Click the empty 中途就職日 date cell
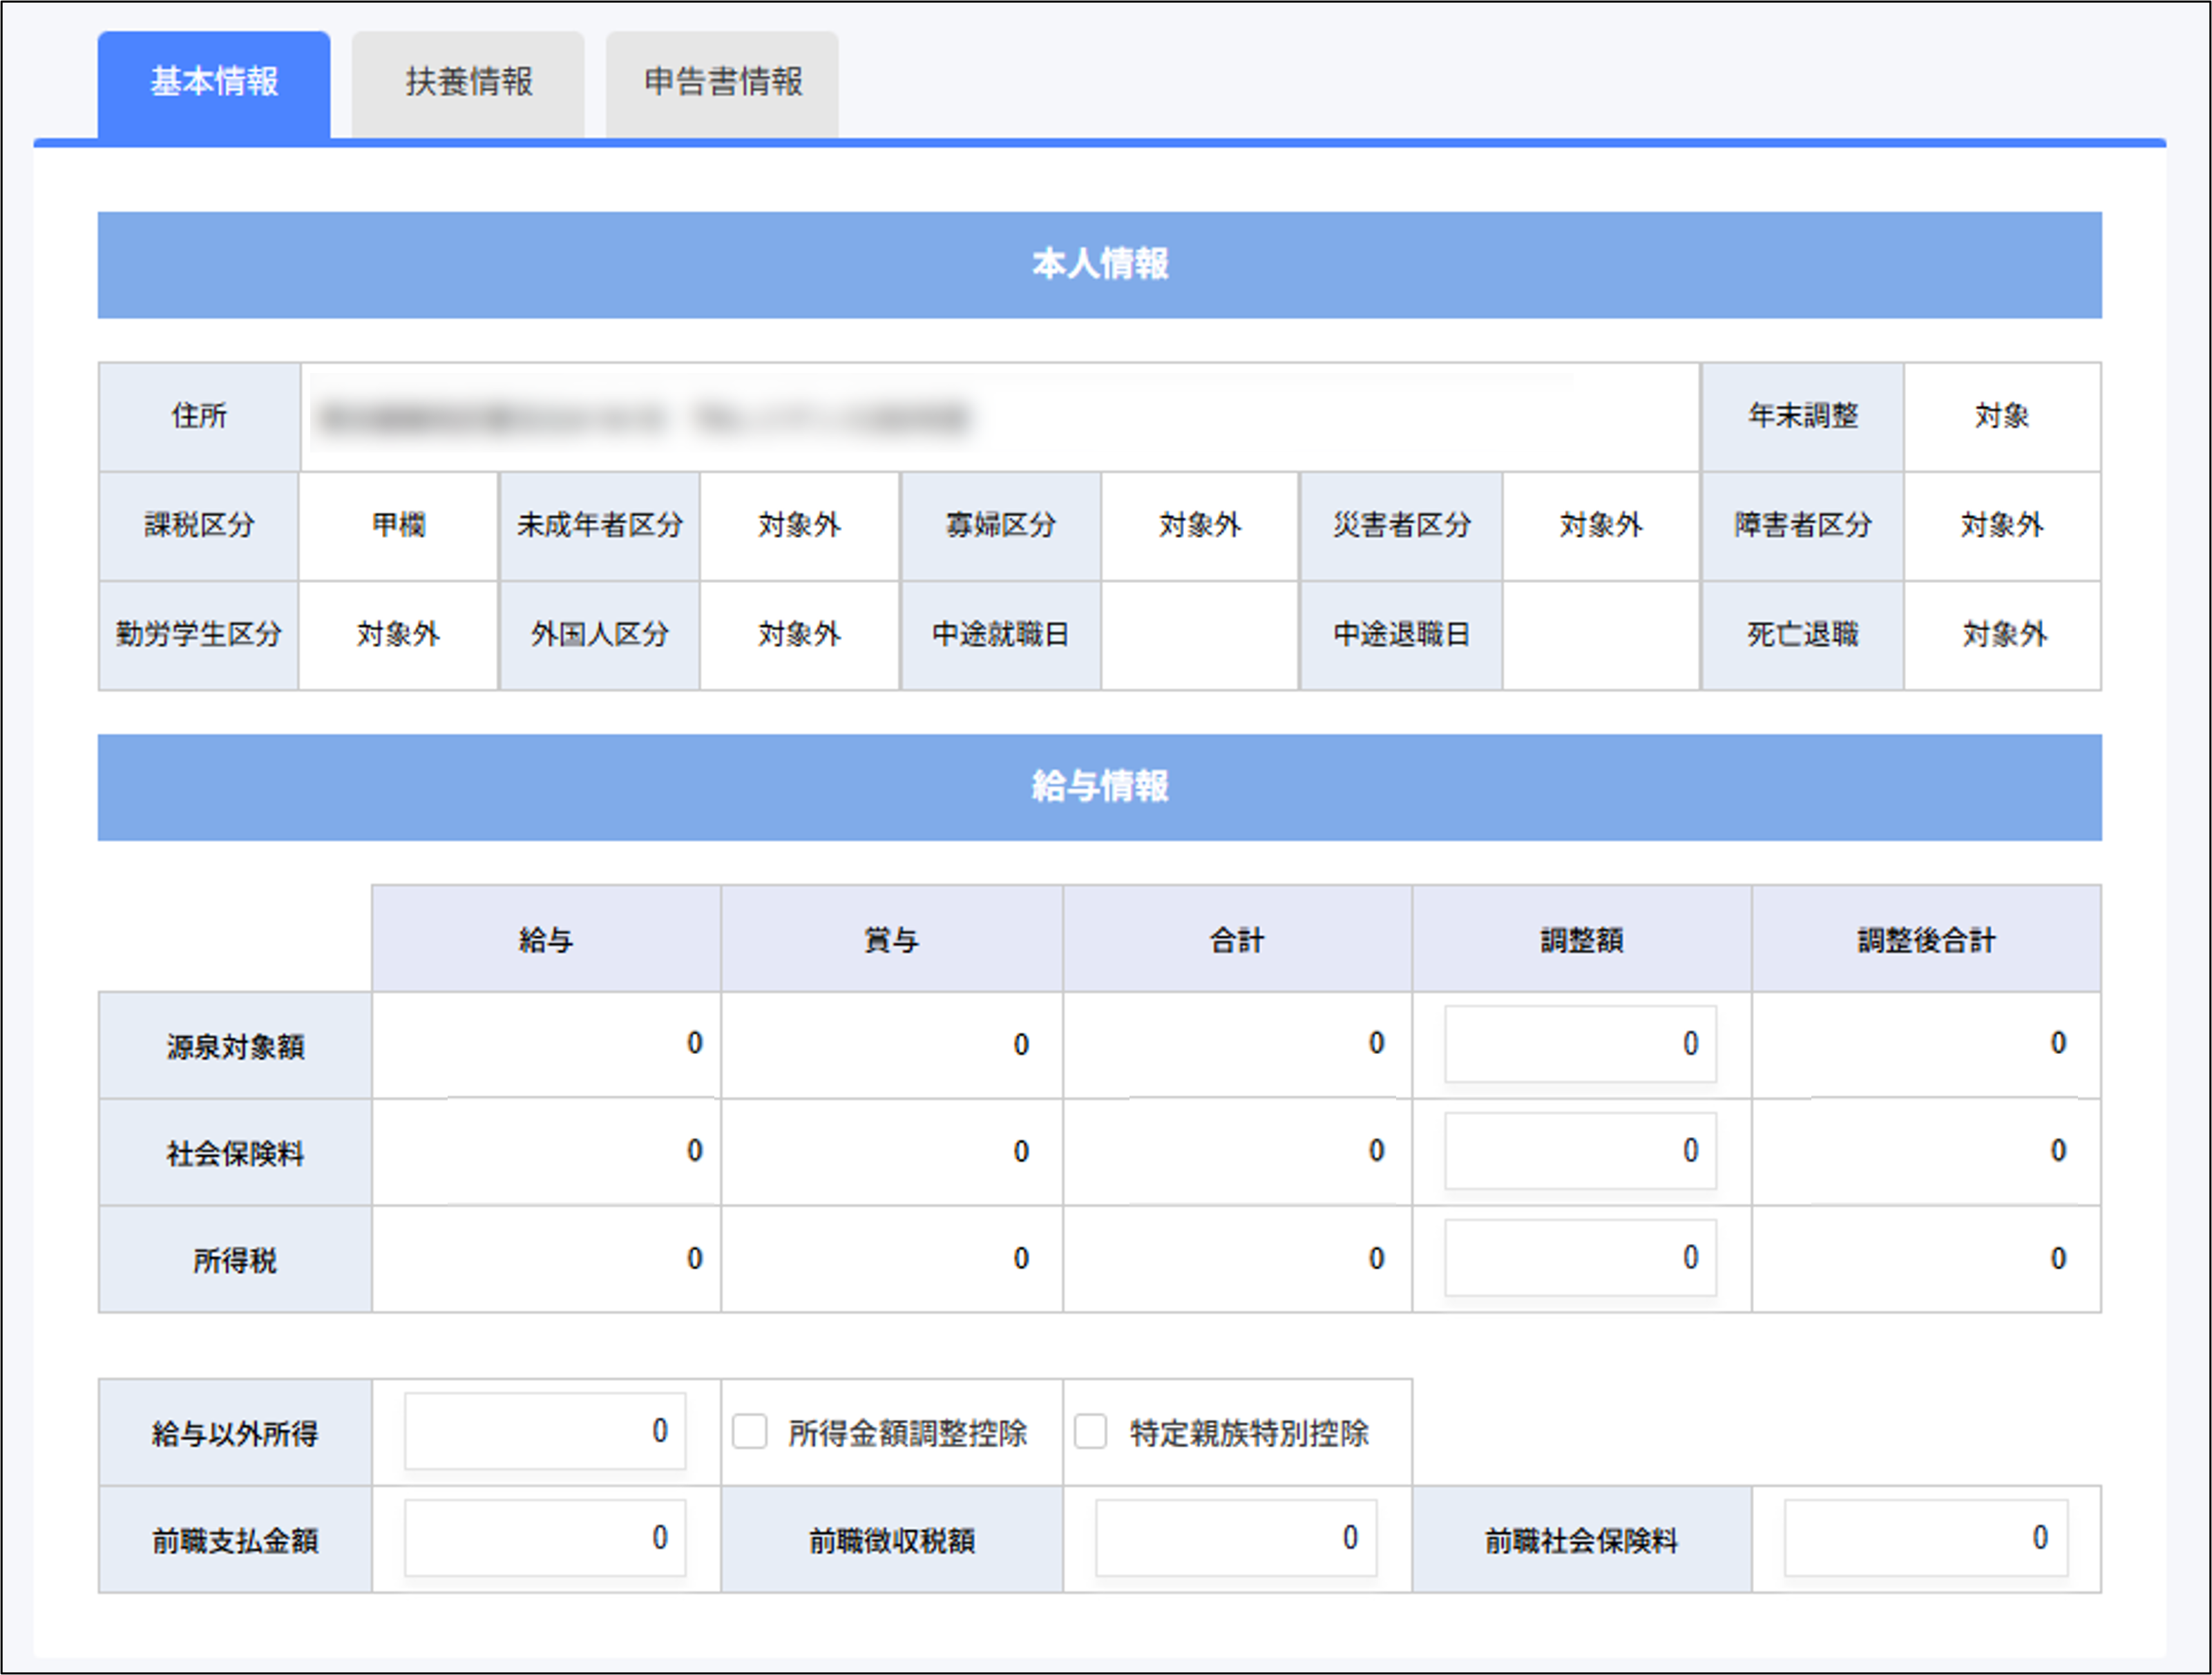This screenshot has height=1675, width=2212. pyautogui.click(x=1200, y=634)
